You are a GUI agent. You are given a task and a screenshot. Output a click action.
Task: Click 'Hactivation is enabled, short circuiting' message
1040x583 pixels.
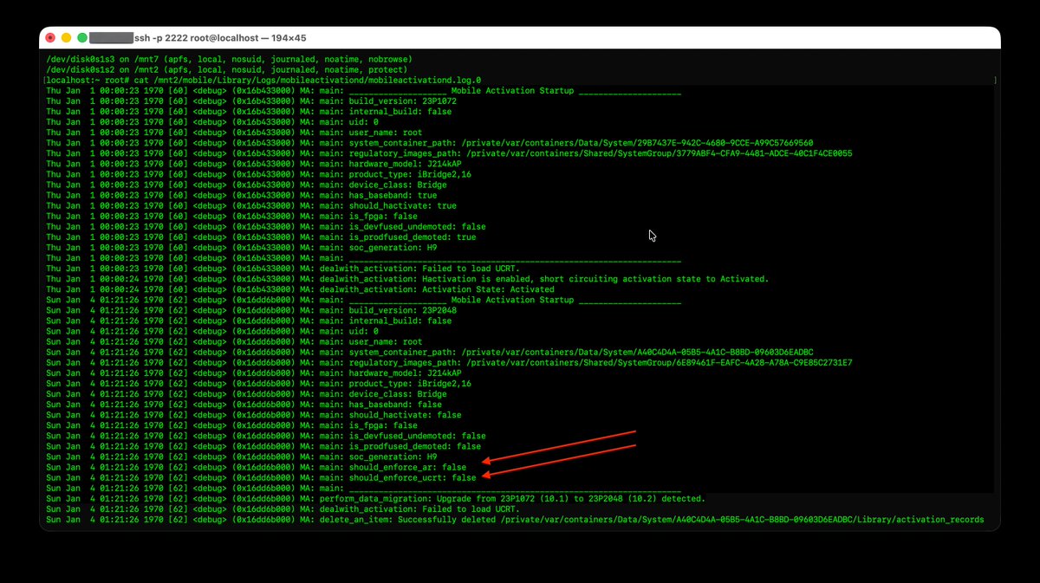tap(544, 279)
